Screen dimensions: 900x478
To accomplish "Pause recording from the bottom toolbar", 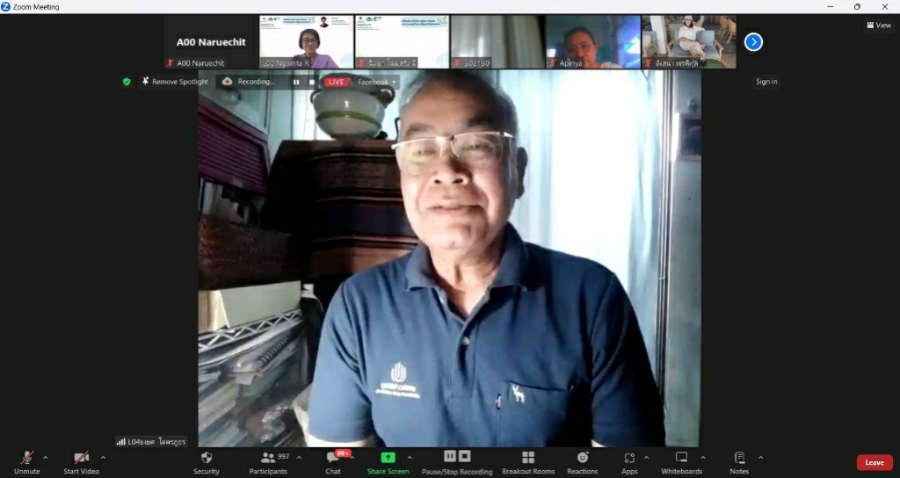I will 450,456.
